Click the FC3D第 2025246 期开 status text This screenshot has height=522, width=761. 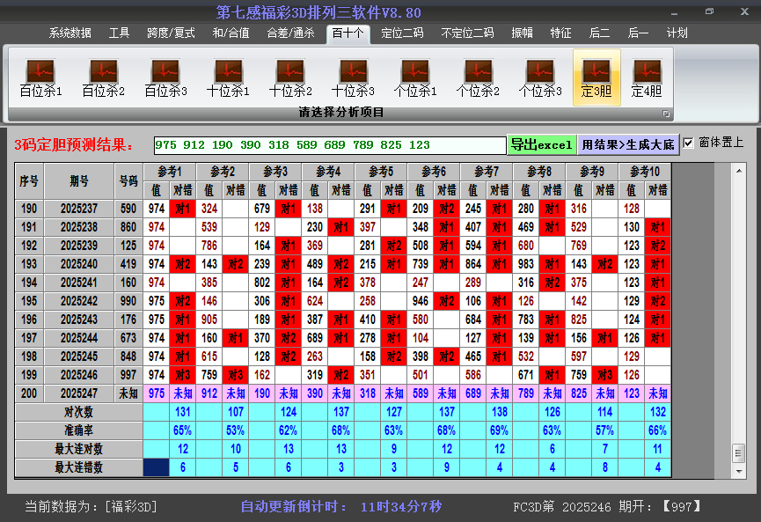click(x=608, y=507)
